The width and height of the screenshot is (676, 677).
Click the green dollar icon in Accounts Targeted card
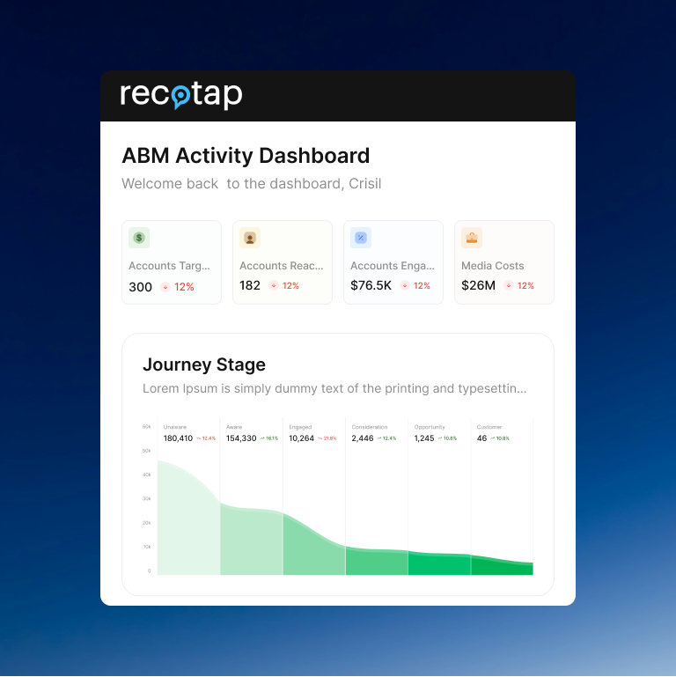coord(139,238)
